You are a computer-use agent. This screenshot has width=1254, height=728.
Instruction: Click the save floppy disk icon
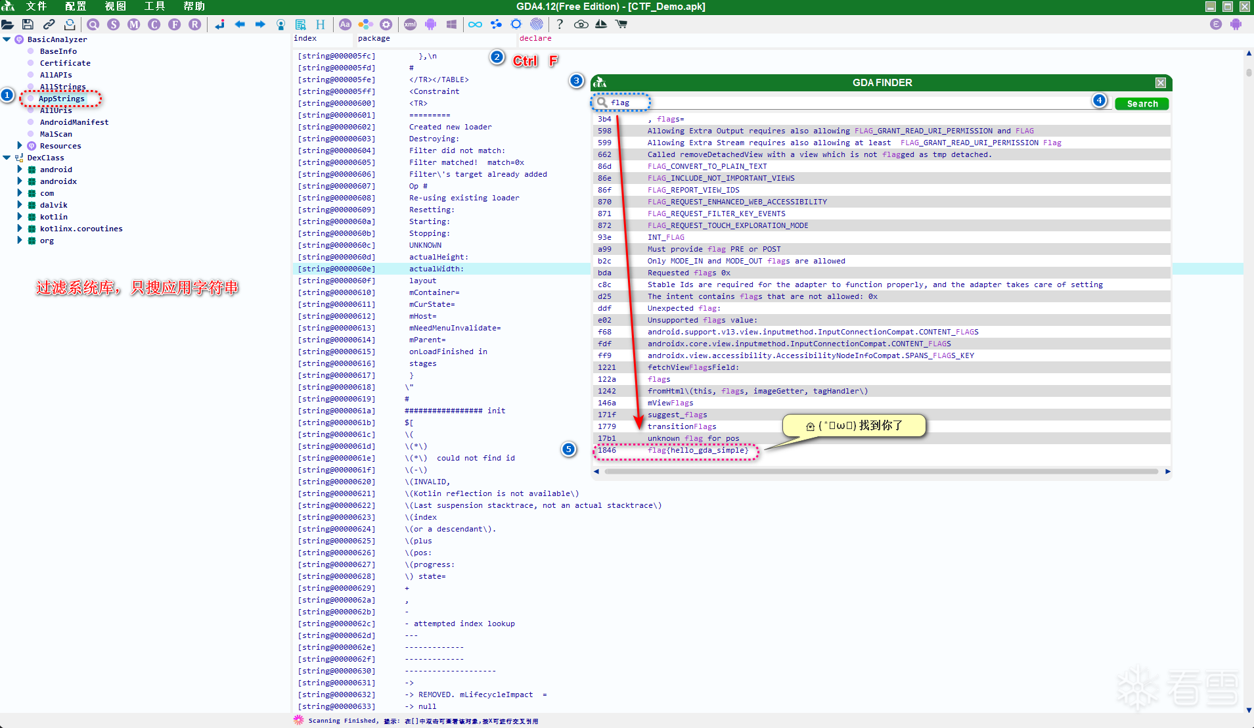click(x=28, y=24)
